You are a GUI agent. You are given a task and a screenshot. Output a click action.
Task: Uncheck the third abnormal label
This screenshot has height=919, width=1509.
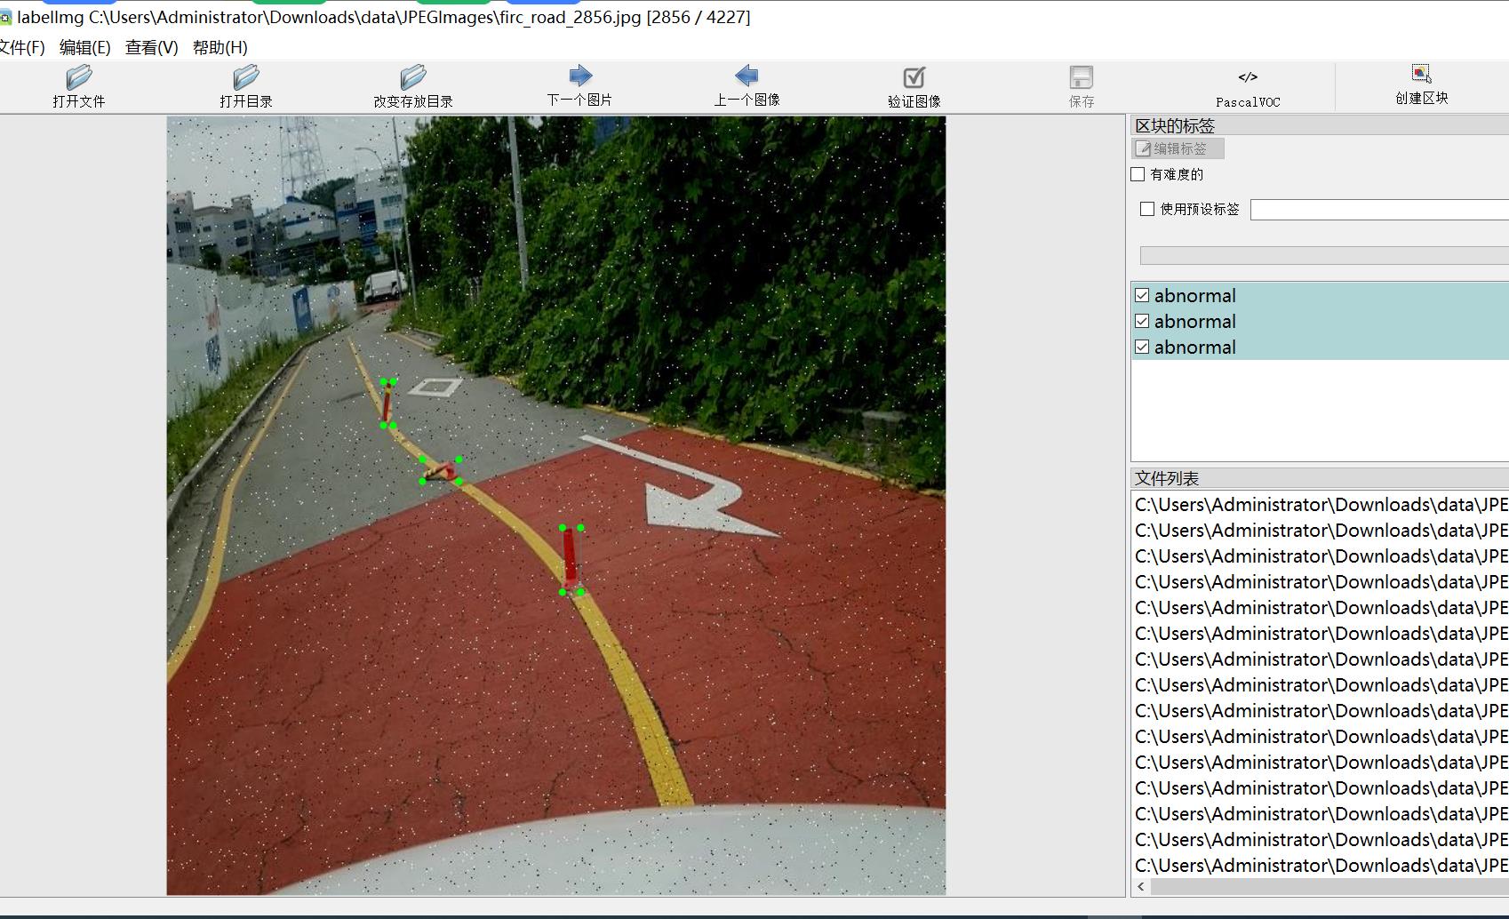click(x=1142, y=347)
